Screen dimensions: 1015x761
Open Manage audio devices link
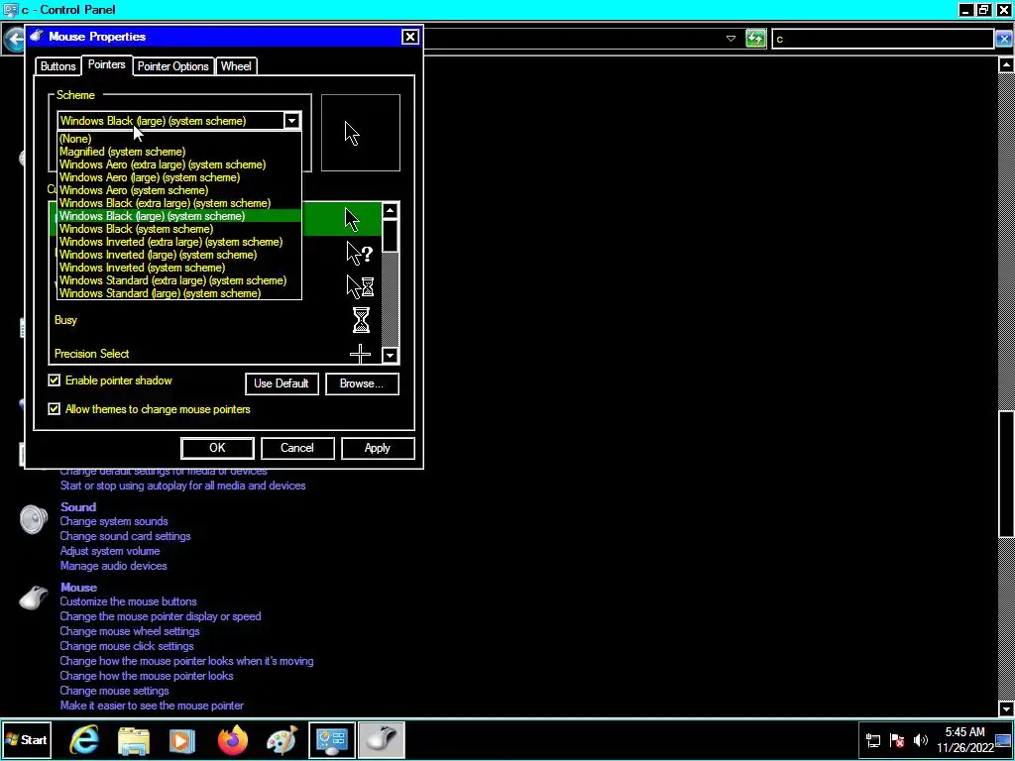113,566
